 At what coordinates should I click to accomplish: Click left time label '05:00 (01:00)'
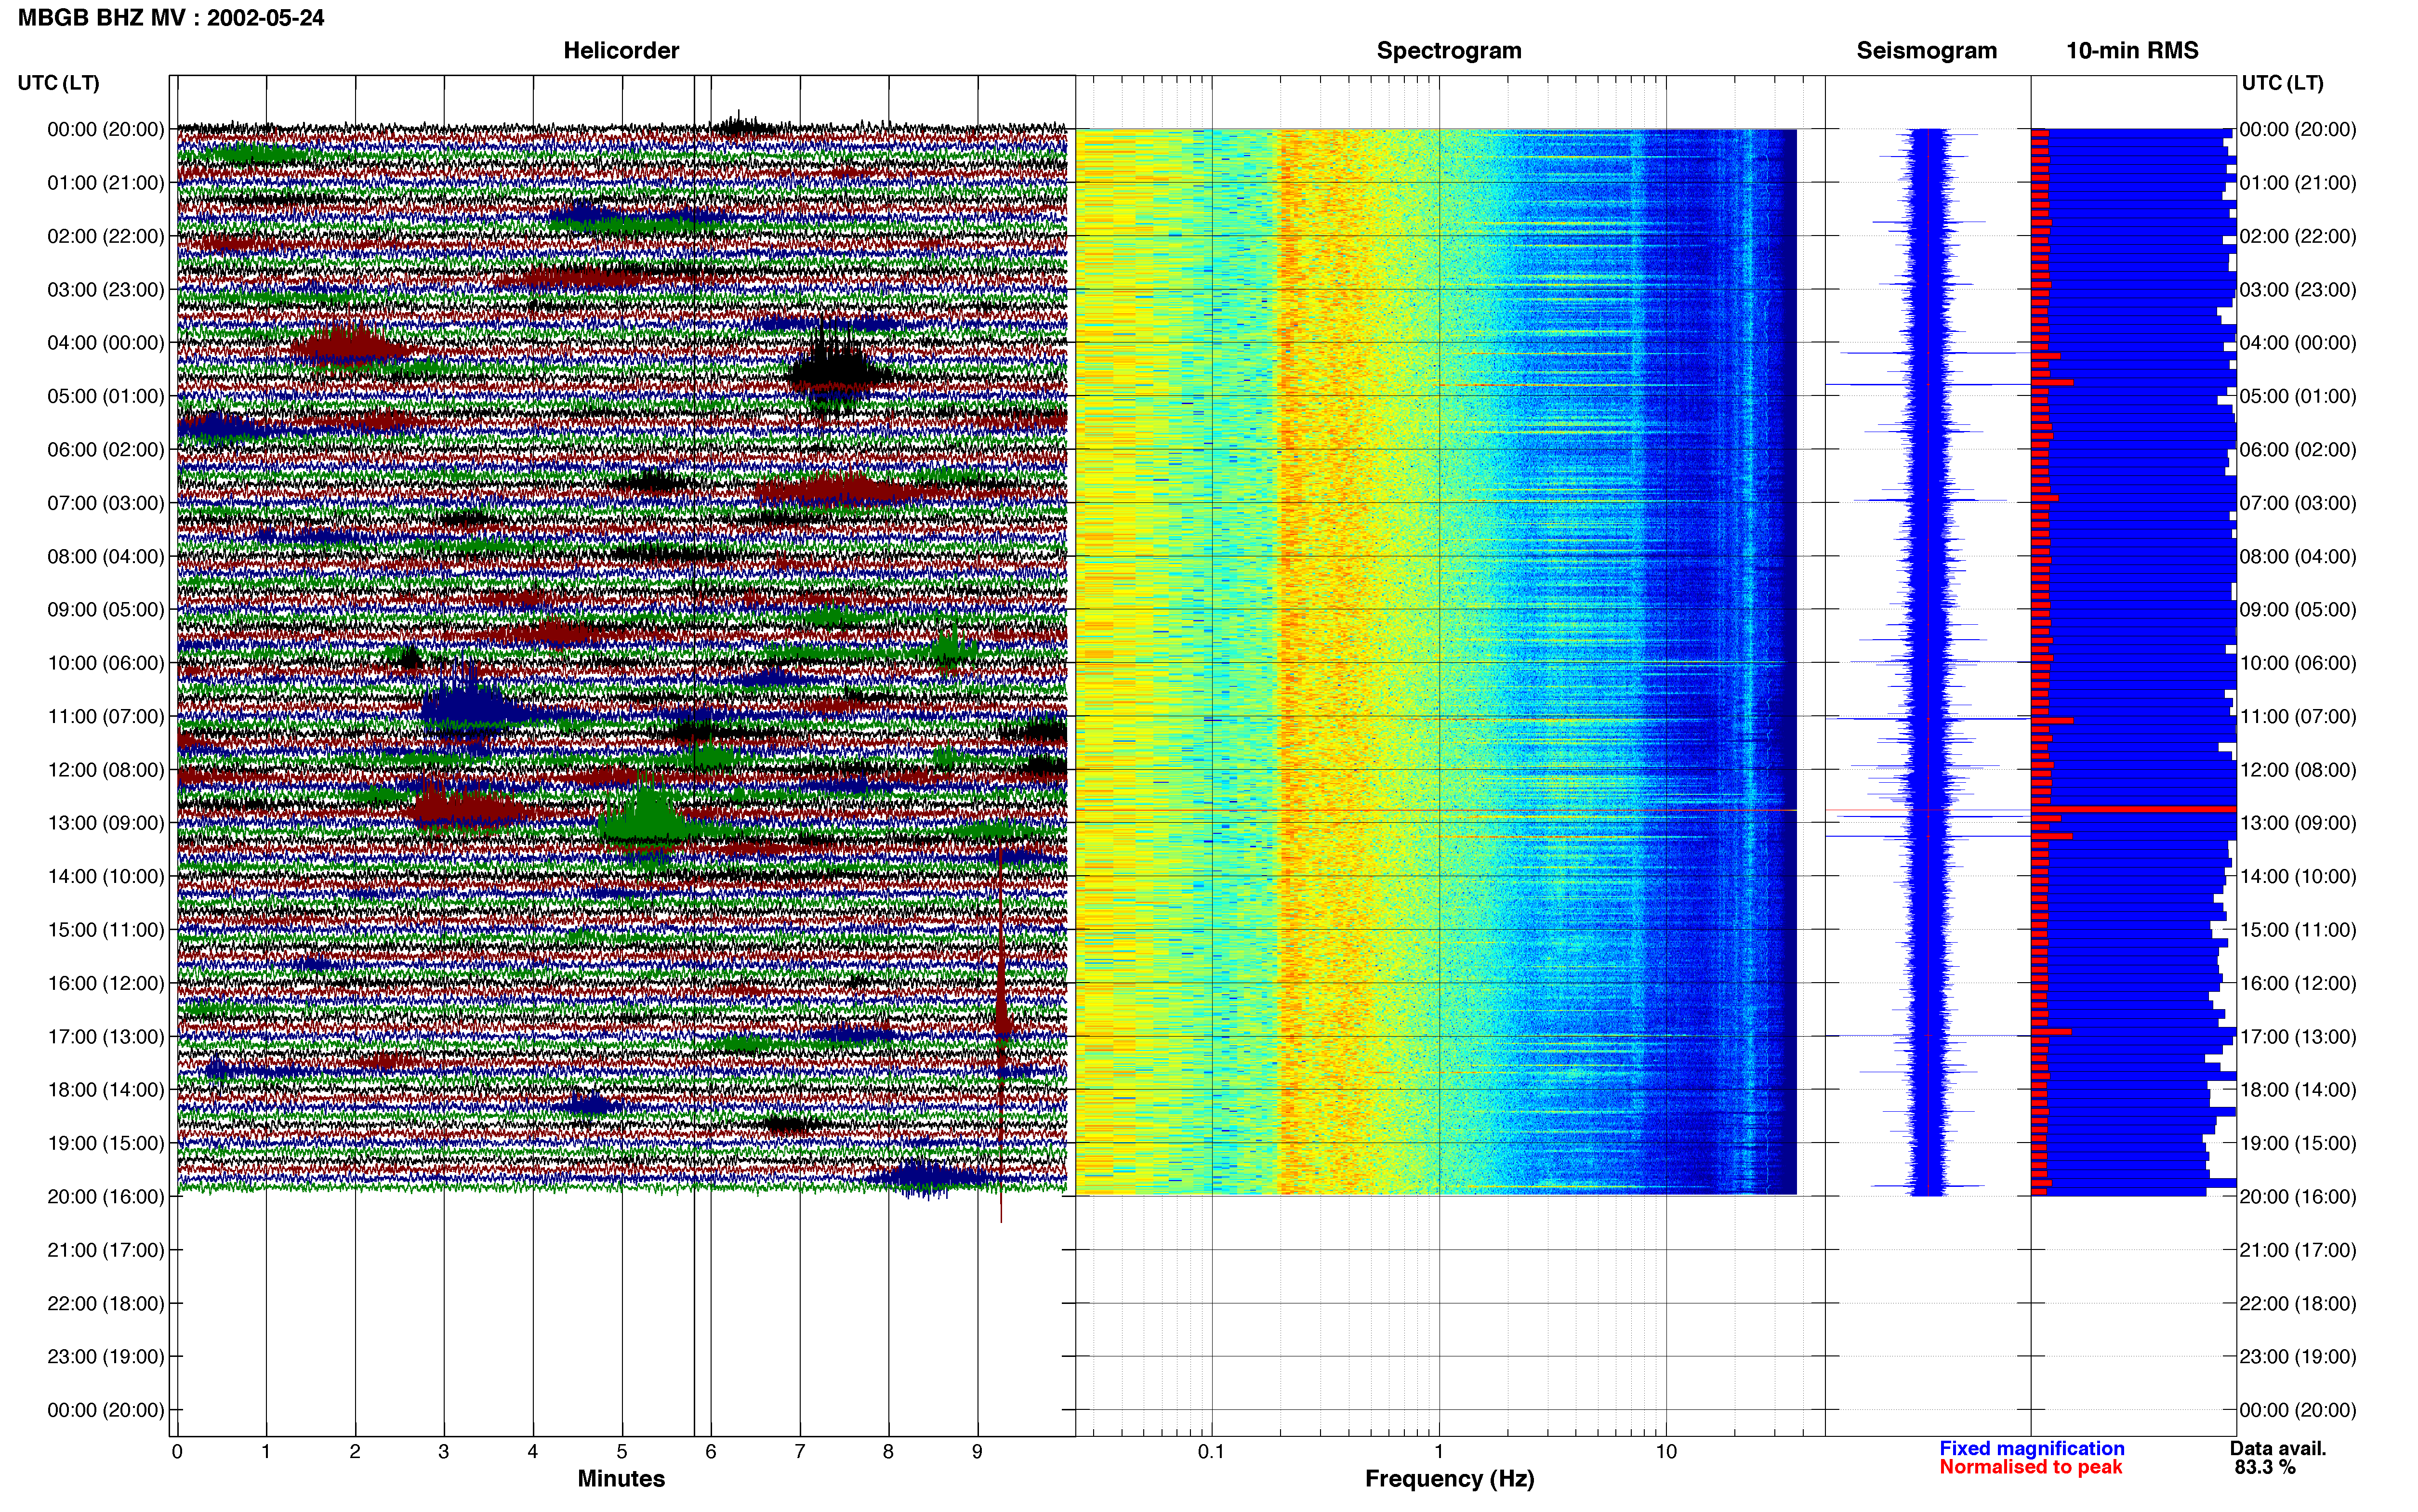(106, 396)
